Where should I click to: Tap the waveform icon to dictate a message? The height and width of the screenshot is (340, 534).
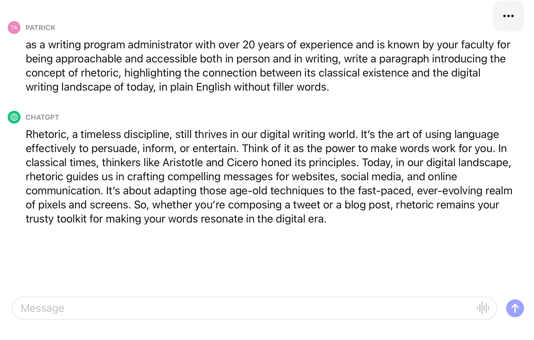[x=483, y=308]
